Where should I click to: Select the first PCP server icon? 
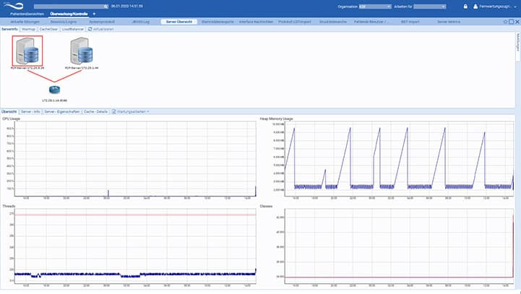(x=27, y=51)
